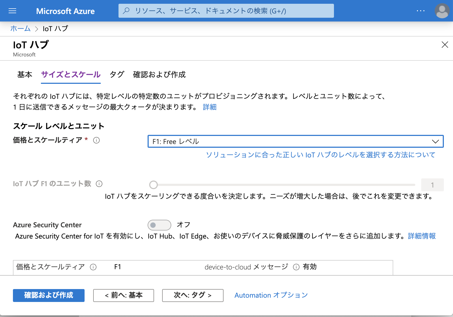Open Automation オプション link
Image resolution: width=453 pixels, height=317 pixels.
(x=271, y=295)
